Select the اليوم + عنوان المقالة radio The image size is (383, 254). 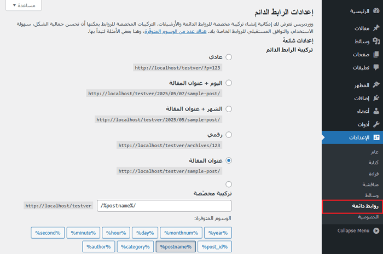coord(229,83)
